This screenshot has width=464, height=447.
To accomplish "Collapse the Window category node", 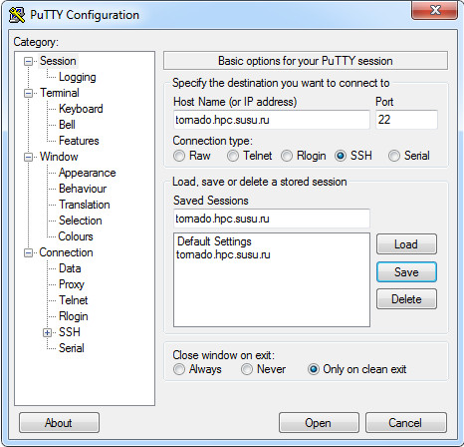I will (x=29, y=157).
